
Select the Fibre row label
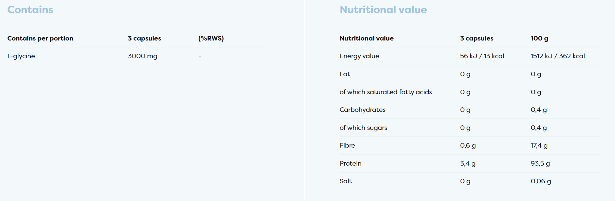[x=347, y=145]
